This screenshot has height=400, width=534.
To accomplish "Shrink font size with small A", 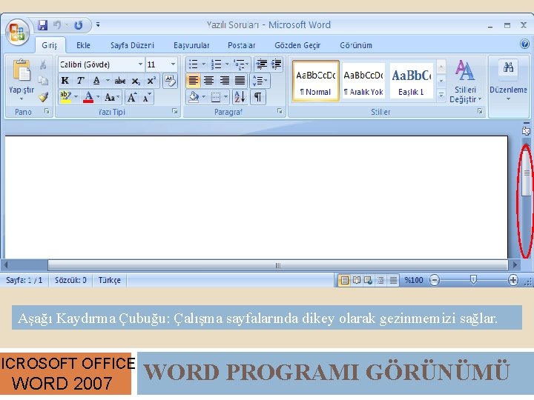I will [x=147, y=98].
